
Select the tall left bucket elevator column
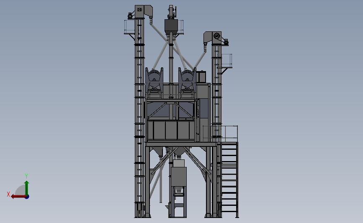pyautogui.click(x=139, y=118)
